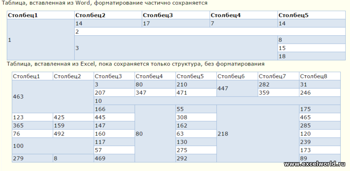Click the wide merged cell with value 10
The height and width of the screenshot is (171, 350).
click(217, 101)
